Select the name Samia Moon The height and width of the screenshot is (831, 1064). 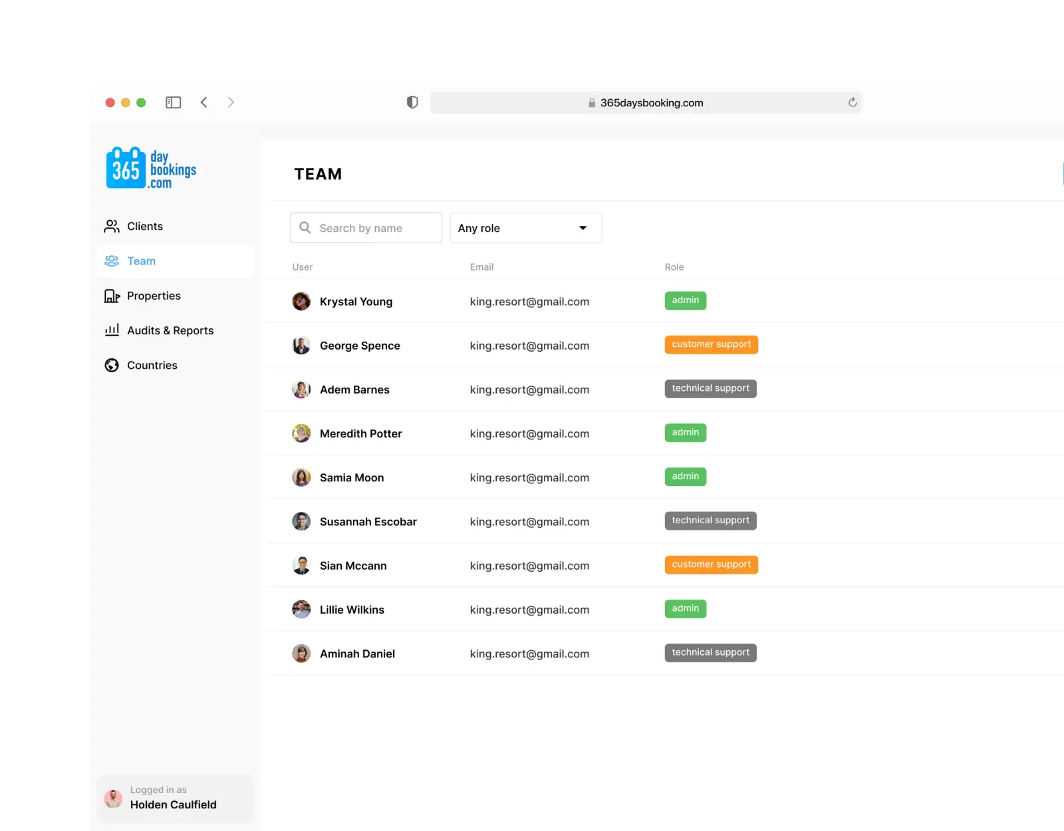tap(352, 477)
